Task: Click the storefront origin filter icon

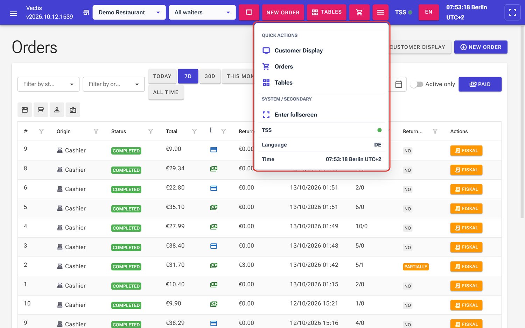Action: 25,110
